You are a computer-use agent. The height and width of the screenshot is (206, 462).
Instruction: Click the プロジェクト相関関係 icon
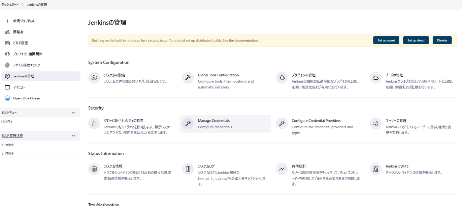pos(7,54)
